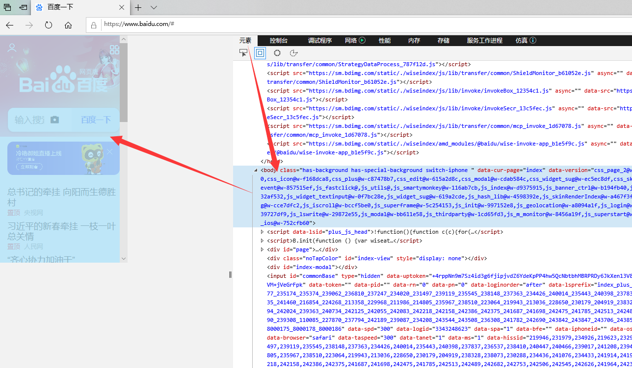Switch to the 仿真 DevTools tab
Viewport: 632px width, 368px height.
point(522,41)
